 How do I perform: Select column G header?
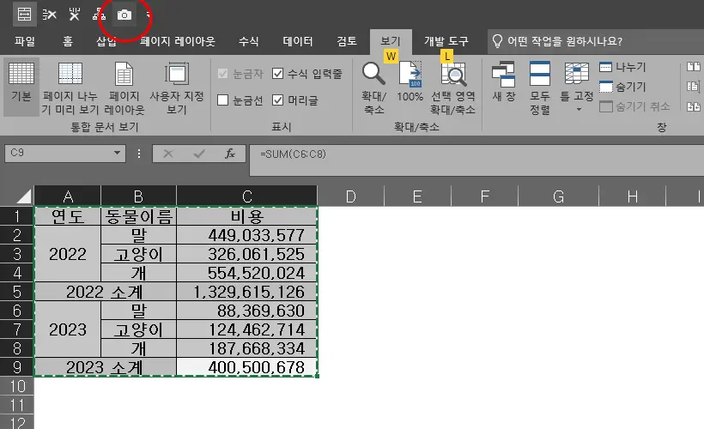[x=558, y=196]
